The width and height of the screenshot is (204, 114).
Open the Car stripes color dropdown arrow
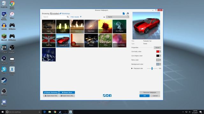160,56
